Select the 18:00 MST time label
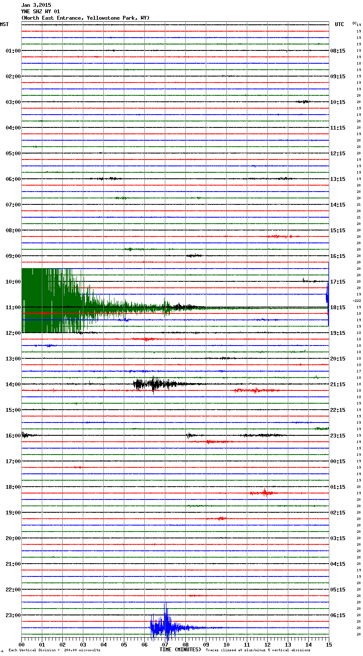This screenshot has height=656, width=363. [x=13, y=487]
